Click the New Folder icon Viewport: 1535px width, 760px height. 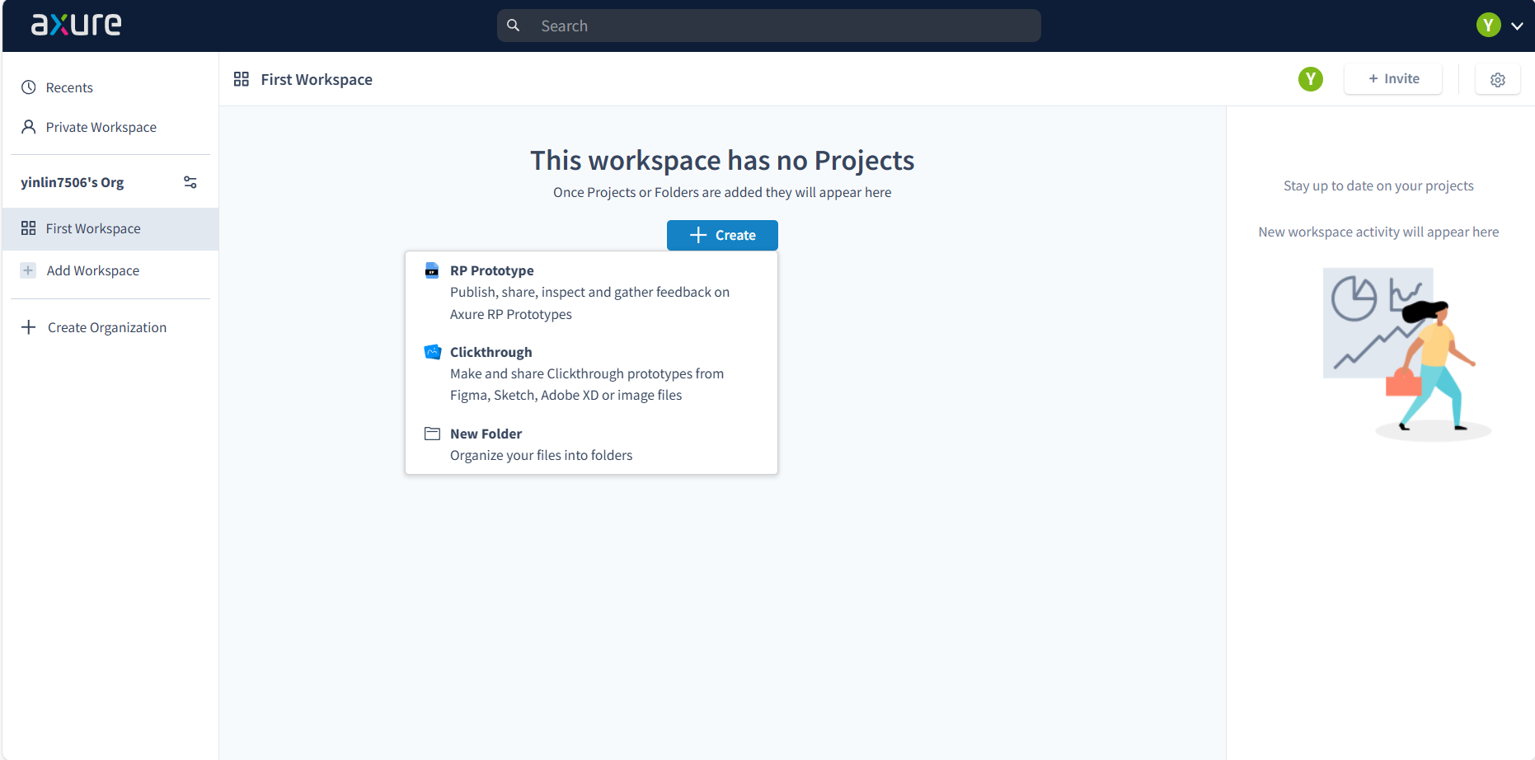tap(432, 434)
